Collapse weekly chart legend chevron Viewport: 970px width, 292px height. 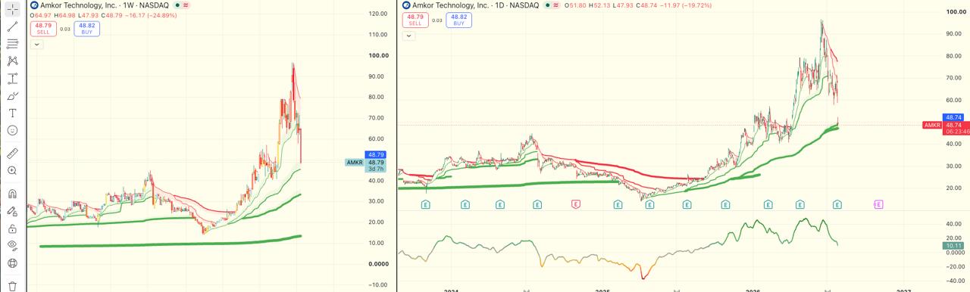point(36,44)
